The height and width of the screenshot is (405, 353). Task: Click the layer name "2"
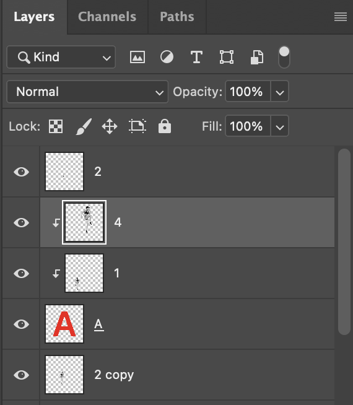[98, 172]
